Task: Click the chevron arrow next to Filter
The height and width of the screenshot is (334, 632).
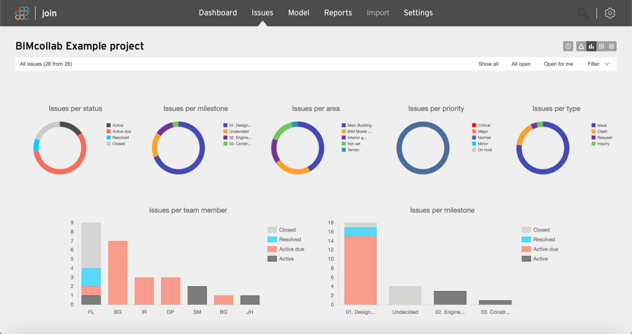Action: pyautogui.click(x=607, y=64)
